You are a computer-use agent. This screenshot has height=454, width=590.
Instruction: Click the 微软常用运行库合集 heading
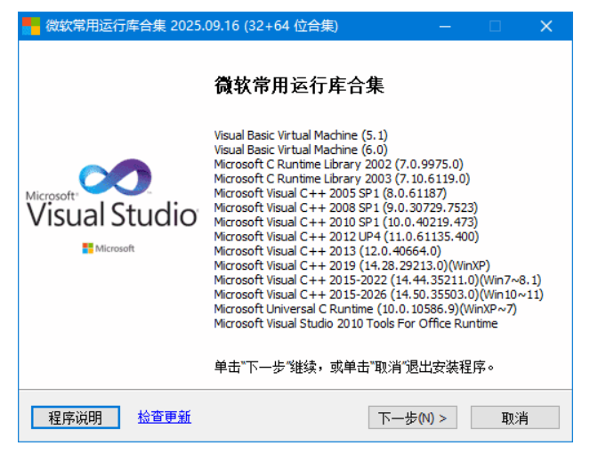pos(299,85)
